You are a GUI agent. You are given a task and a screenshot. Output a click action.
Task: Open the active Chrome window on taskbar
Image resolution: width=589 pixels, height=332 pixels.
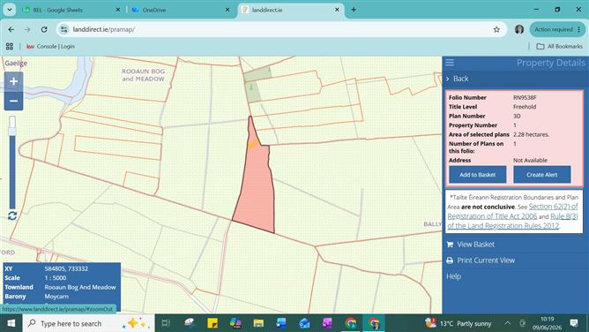point(374,323)
